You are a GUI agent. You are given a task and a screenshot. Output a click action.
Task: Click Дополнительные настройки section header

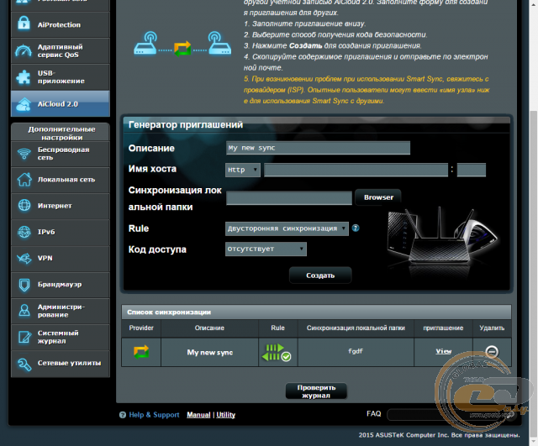[x=61, y=133]
